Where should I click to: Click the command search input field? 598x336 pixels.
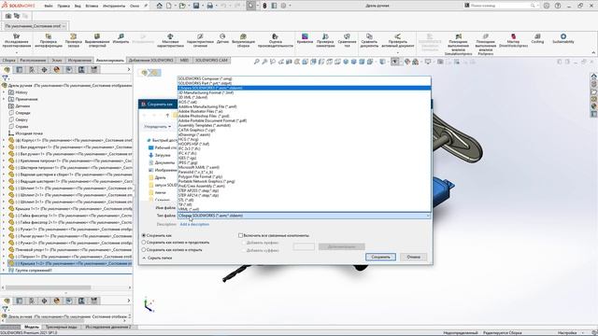[x=500, y=6]
